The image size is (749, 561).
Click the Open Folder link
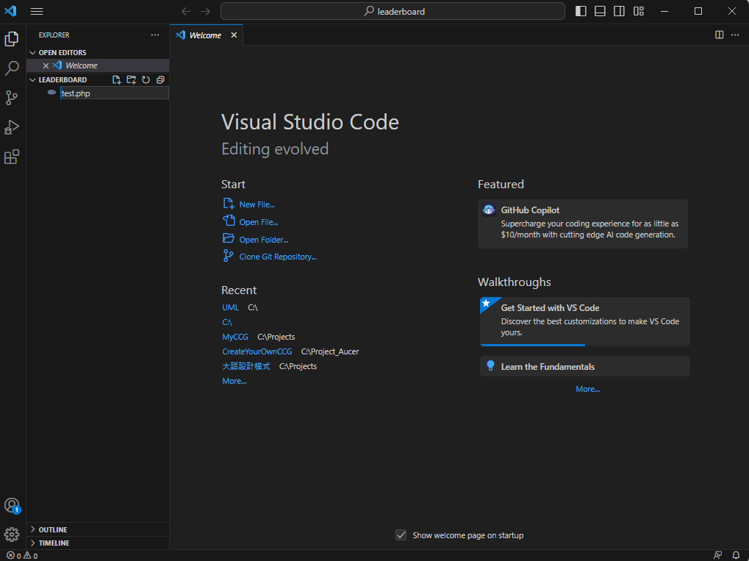[263, 240]
